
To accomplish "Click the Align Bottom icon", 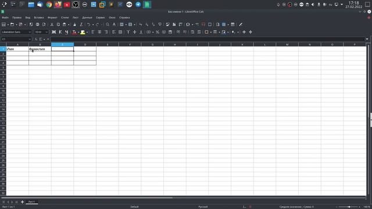I will (x=141, y=32).
